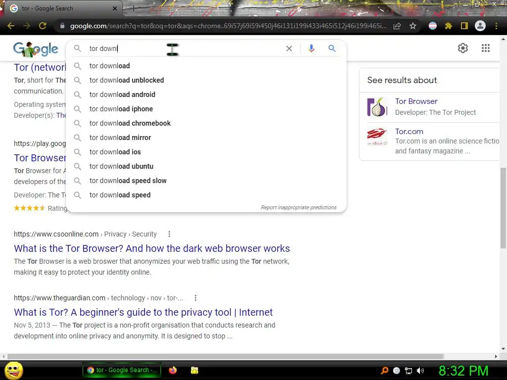Click the browser back arrow
The height and width of the screenshot is (380, 507).
tap(11, 26)
